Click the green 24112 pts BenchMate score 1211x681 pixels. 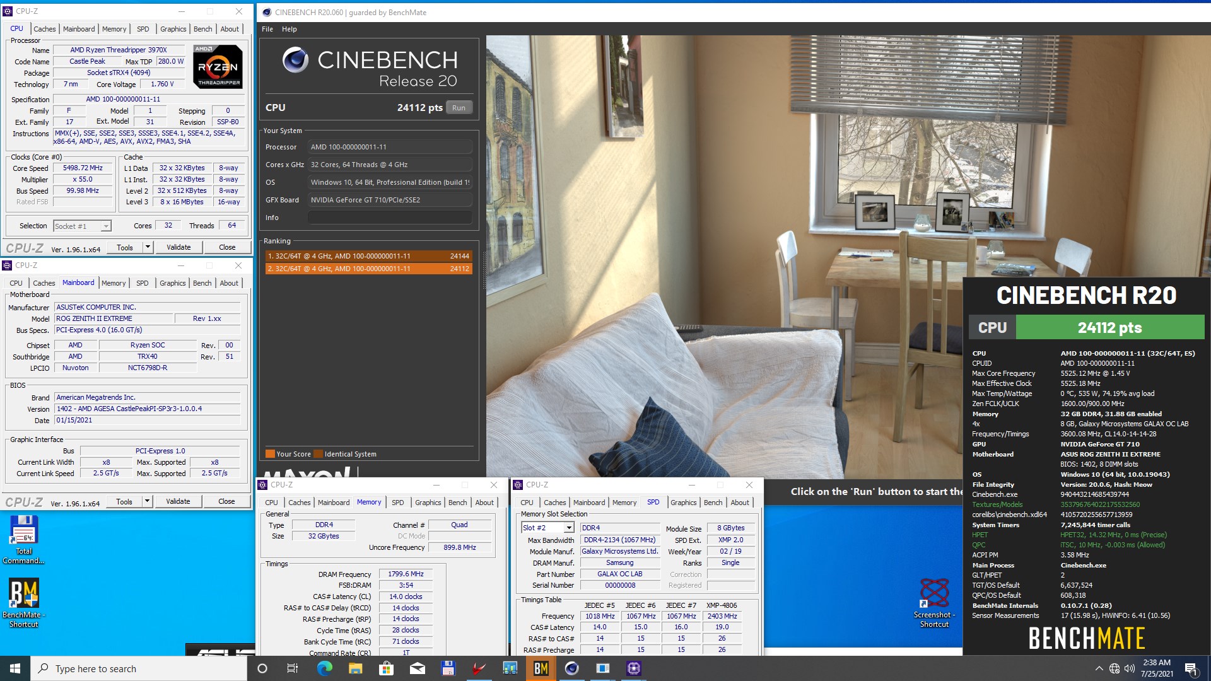coord(1110,328)
